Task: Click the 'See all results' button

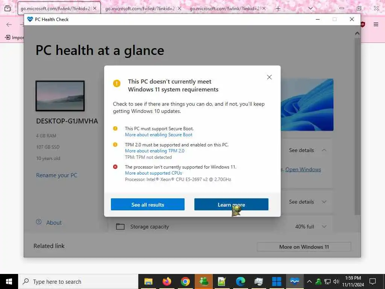Action: point(147,204)
